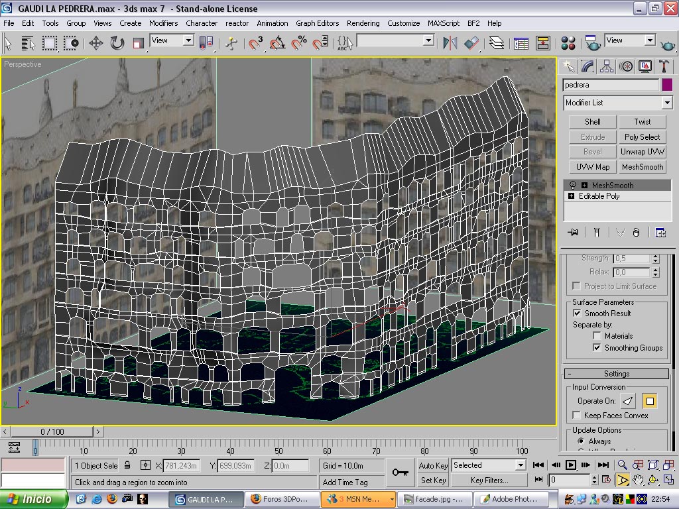Viewport: 679px width, 509px height.
Task: Switch to the Hierarchy panel icon
Action: point(606,66)
